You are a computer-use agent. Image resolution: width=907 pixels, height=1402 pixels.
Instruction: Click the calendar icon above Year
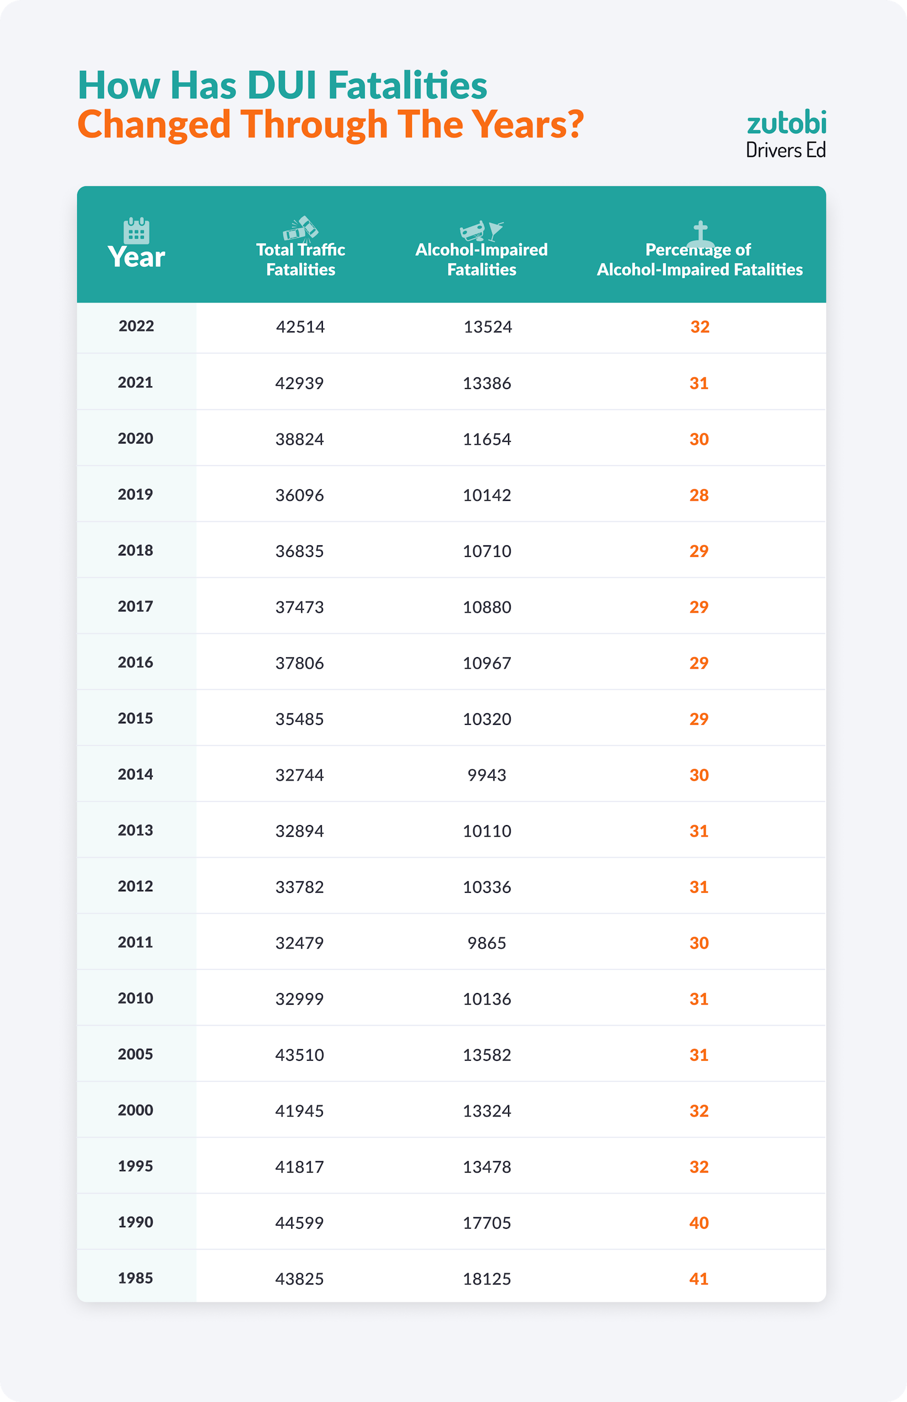point(136,230)
